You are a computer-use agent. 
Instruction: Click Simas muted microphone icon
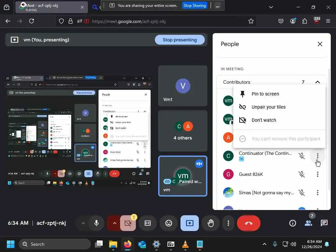click(302, 193)
